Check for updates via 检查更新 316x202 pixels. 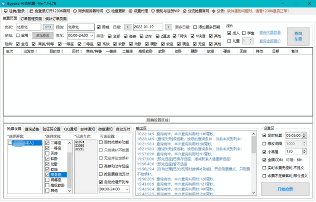point(116,11)
